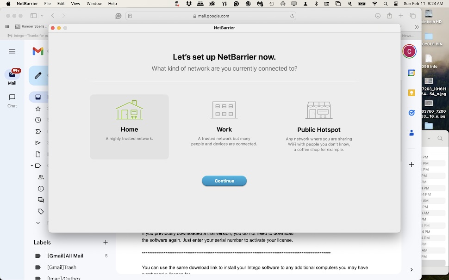
Task: Open Google Calendar from the right side panel
Action: point(412,73)
